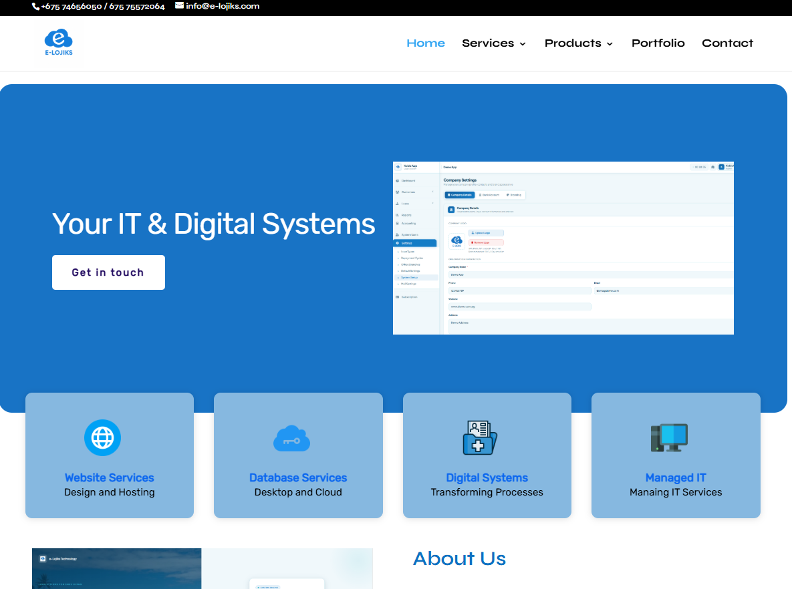Viewport: 792px width, 589px height.
Task: Expand the Services dropdown chevron
Action: pos(523,44)
